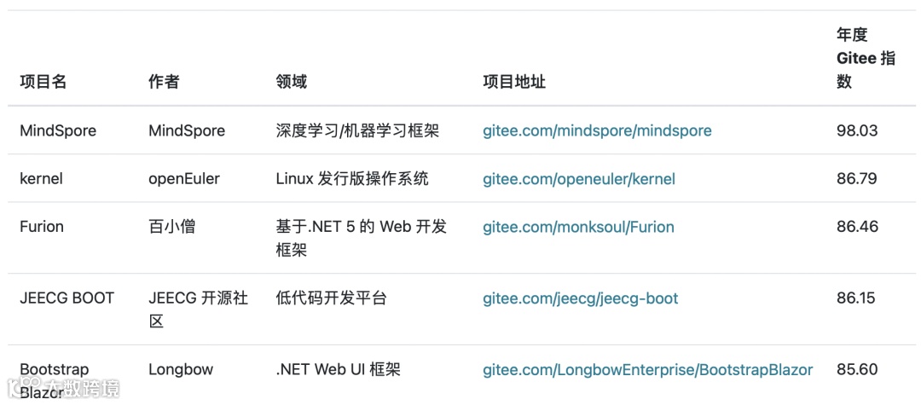Click the 项目名 column header
This screenshot has width=921, height=405.
tap(43, 82)
